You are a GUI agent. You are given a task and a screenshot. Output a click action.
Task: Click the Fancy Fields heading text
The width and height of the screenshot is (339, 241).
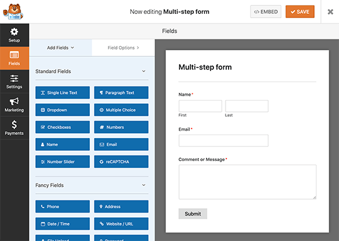pyautogui.click(x=50, y=185)
